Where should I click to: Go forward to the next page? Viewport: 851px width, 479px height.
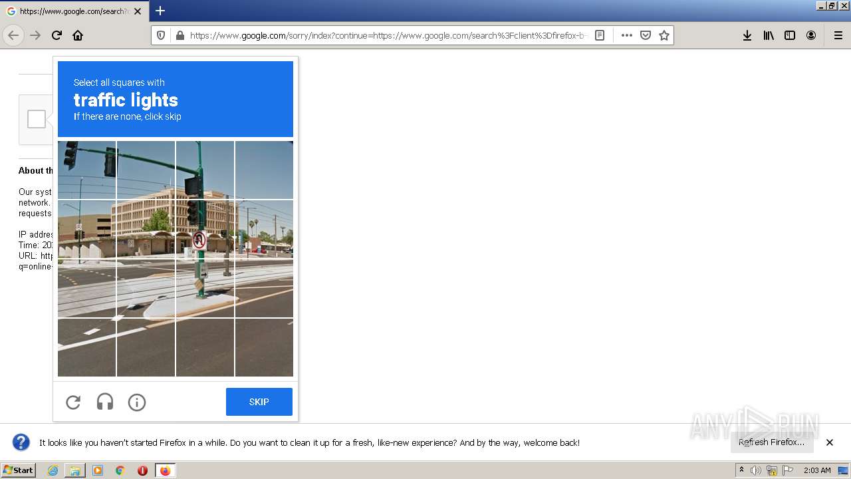[35, 35]
